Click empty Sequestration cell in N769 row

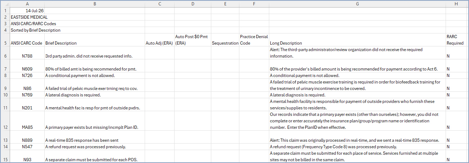[225, 95]
